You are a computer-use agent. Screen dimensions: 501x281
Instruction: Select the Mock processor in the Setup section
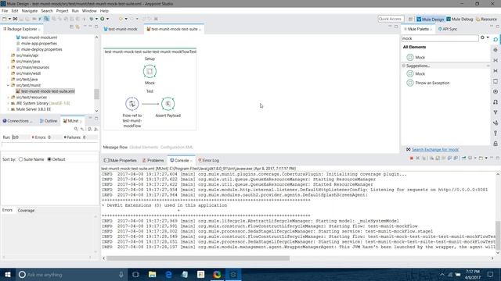coord(150,71)
